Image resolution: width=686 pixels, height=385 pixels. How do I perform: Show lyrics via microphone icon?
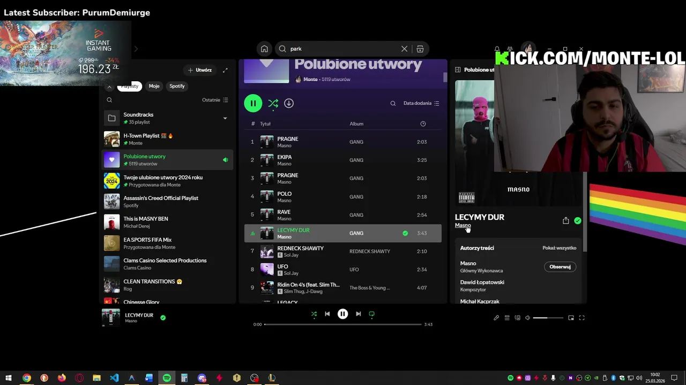(x=496, y=318)
